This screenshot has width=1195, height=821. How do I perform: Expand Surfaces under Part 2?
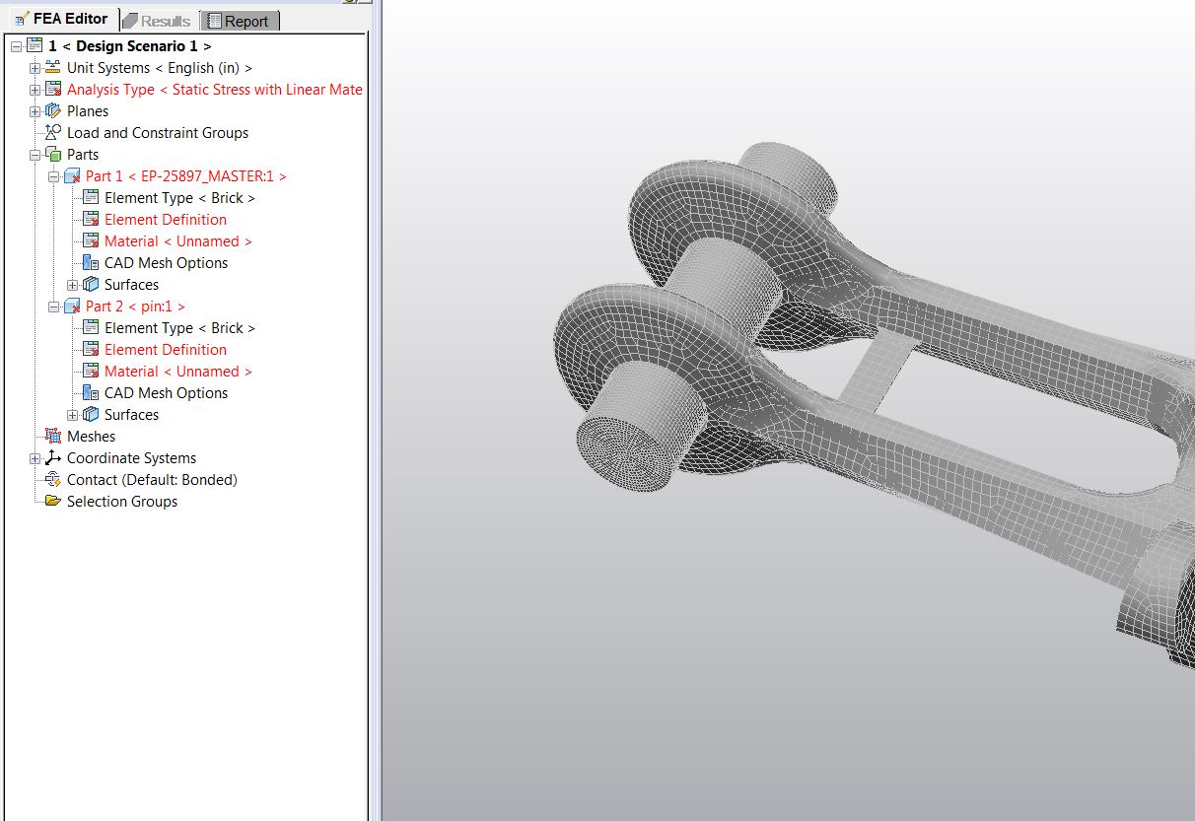click(x=72, y=415)
